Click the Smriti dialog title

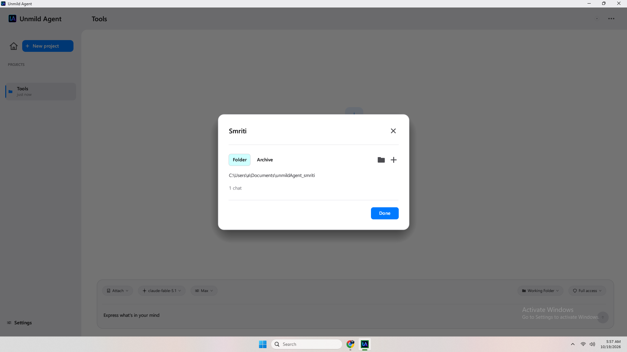237,131
